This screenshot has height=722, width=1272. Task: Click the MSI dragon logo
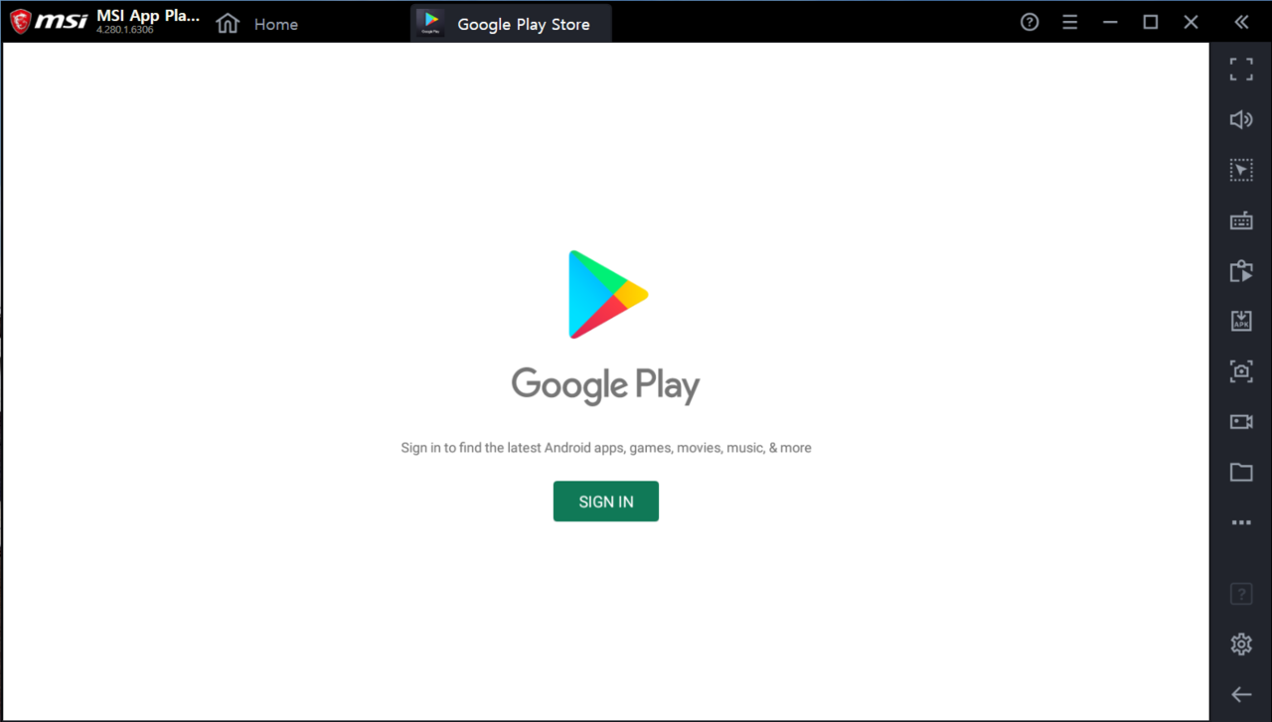click(20, 22)
